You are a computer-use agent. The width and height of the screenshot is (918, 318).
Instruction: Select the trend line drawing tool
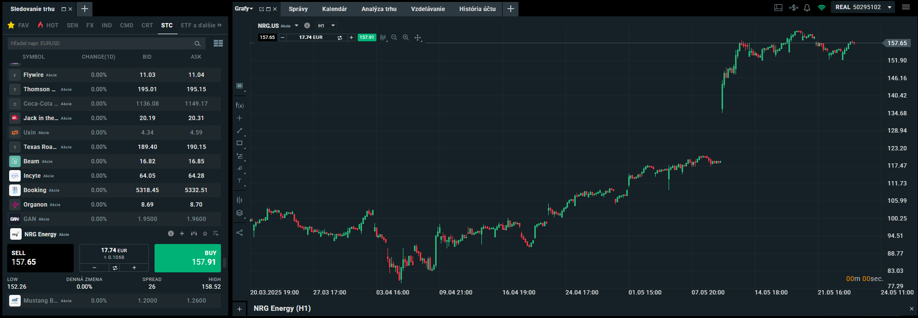239,131
